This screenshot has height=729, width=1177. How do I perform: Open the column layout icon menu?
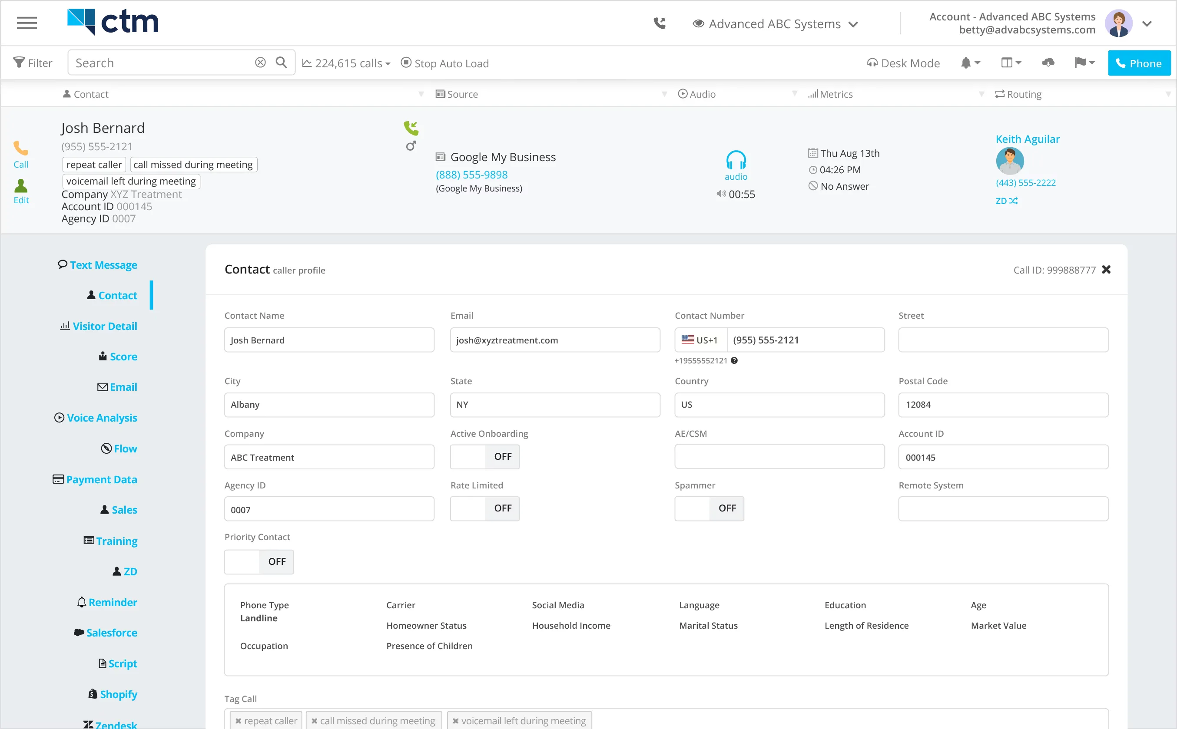(x=1011, y=63)
